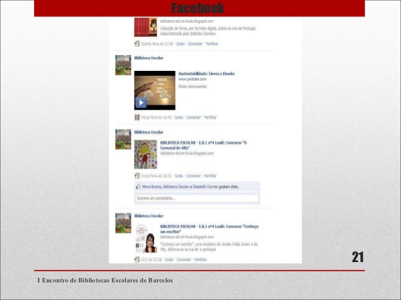The image size is (401, 300).
Task: Open Biblioteca Escolar link in likes line
Action: (176, 187)
